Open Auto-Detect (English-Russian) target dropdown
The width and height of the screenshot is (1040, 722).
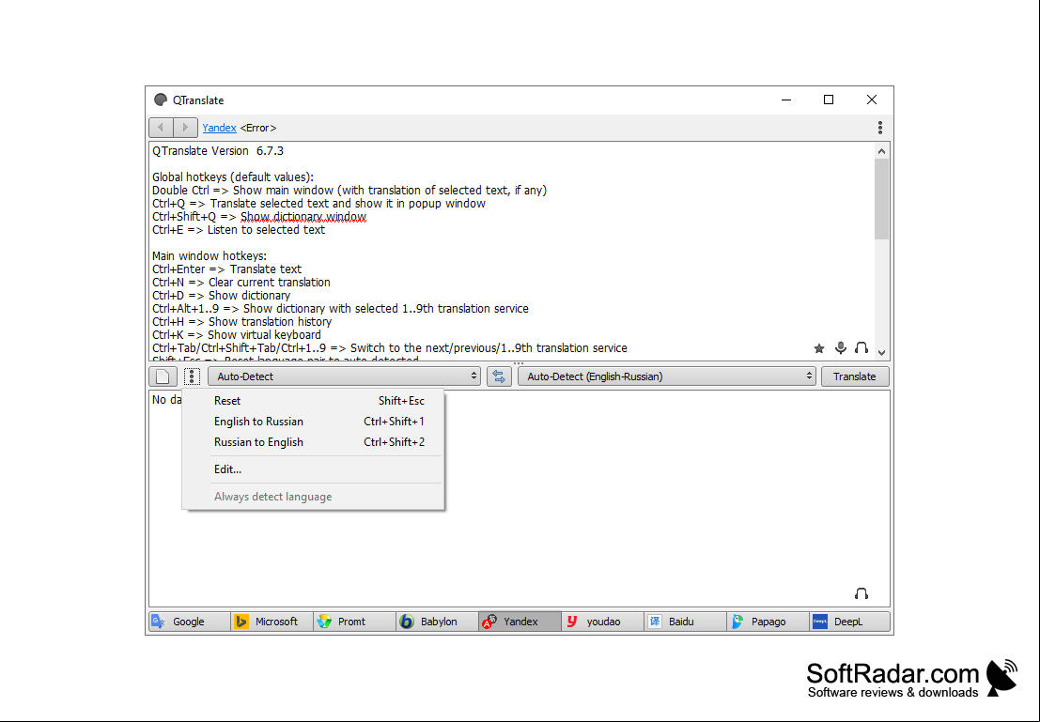point(667,376)
